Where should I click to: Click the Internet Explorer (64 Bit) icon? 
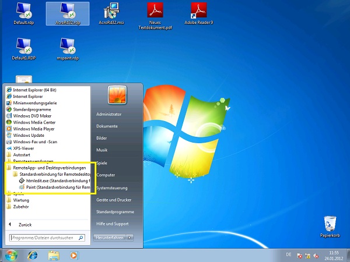pos(9,90)
